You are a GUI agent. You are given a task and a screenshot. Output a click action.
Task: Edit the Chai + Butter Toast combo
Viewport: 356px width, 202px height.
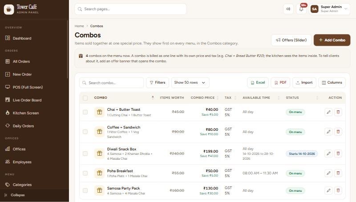328,112
